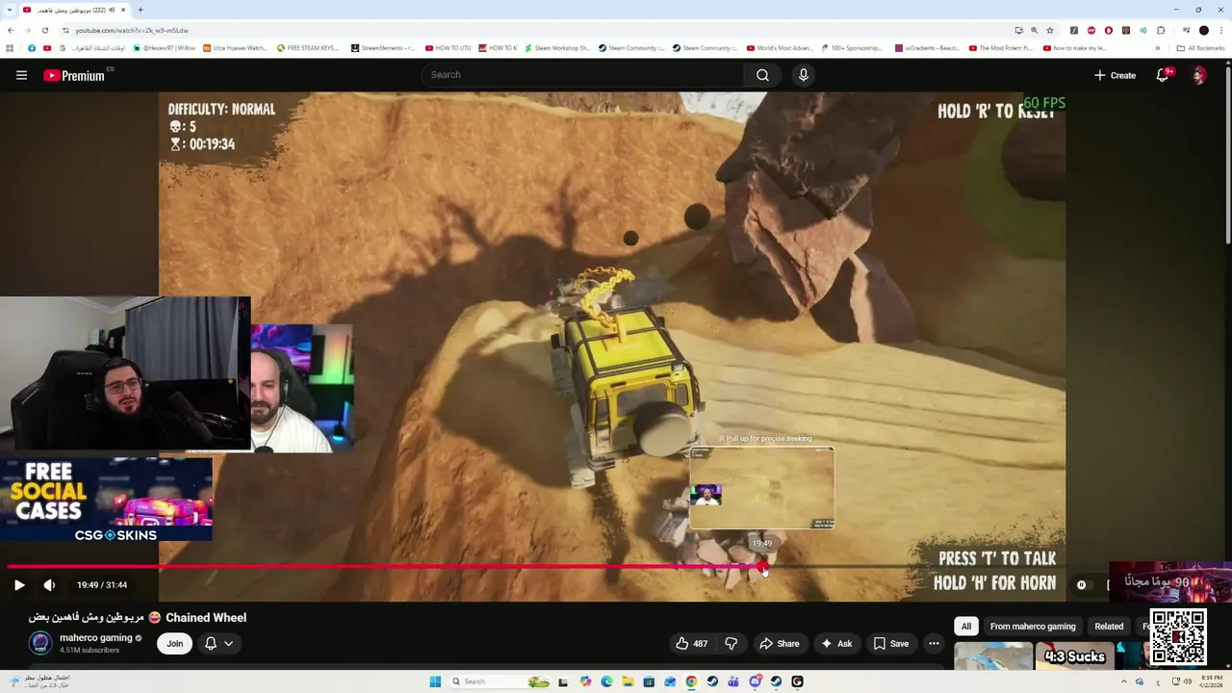Dislike this video
Viewport: 1232px width, 693px height.
[x=731, y=643]
